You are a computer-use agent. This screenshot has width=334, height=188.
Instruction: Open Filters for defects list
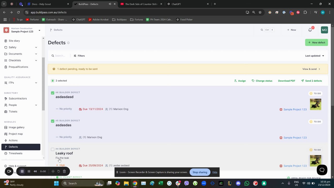[79, 56]
